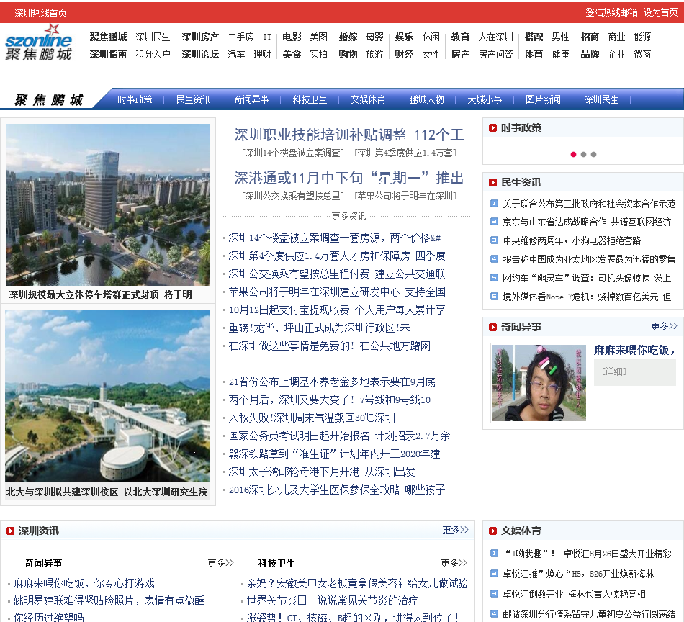Open 财经 in top navigation

point(404,54)
